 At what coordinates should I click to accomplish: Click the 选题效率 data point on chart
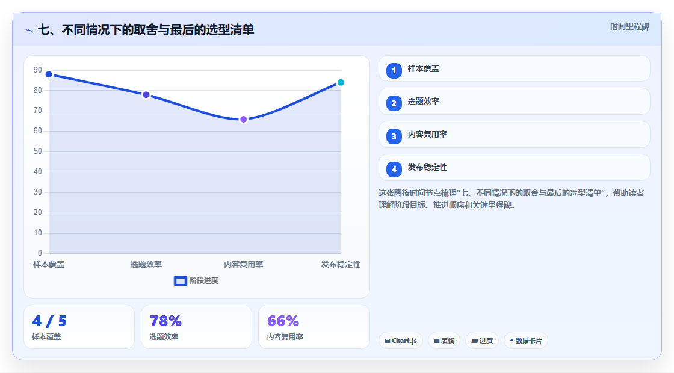(x=146, y=95)
